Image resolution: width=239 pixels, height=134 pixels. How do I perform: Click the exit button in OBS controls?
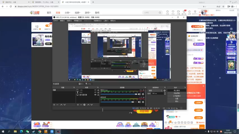(x=177, y=101)
